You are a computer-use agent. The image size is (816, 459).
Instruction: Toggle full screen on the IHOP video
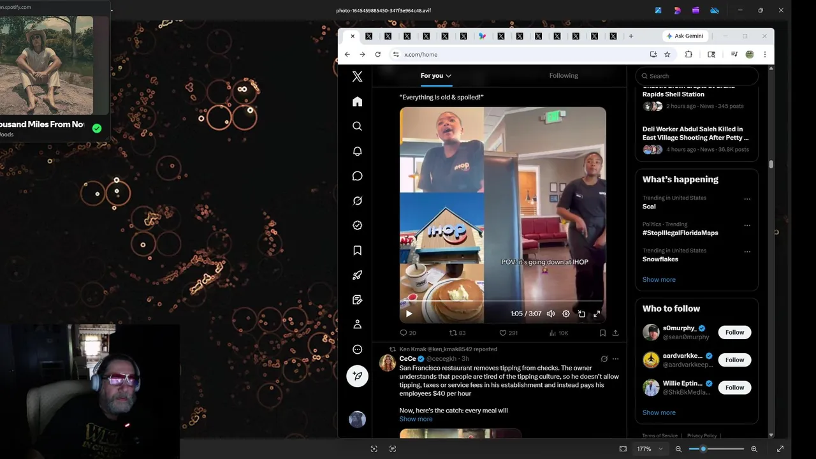(597, 314)
